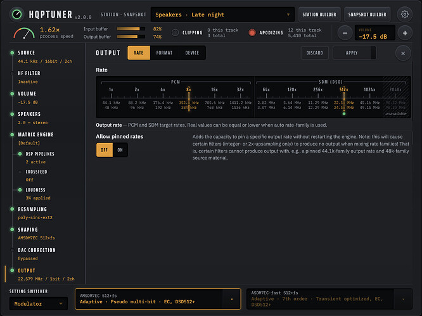Select the 64x SDM rate
The height and width of the screenshot is (316, 422).
pyautogui.click(x=266, y=98)
